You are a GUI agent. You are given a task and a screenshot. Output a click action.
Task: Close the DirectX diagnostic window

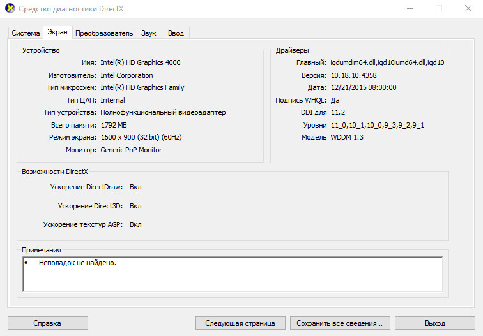[468, 9]
